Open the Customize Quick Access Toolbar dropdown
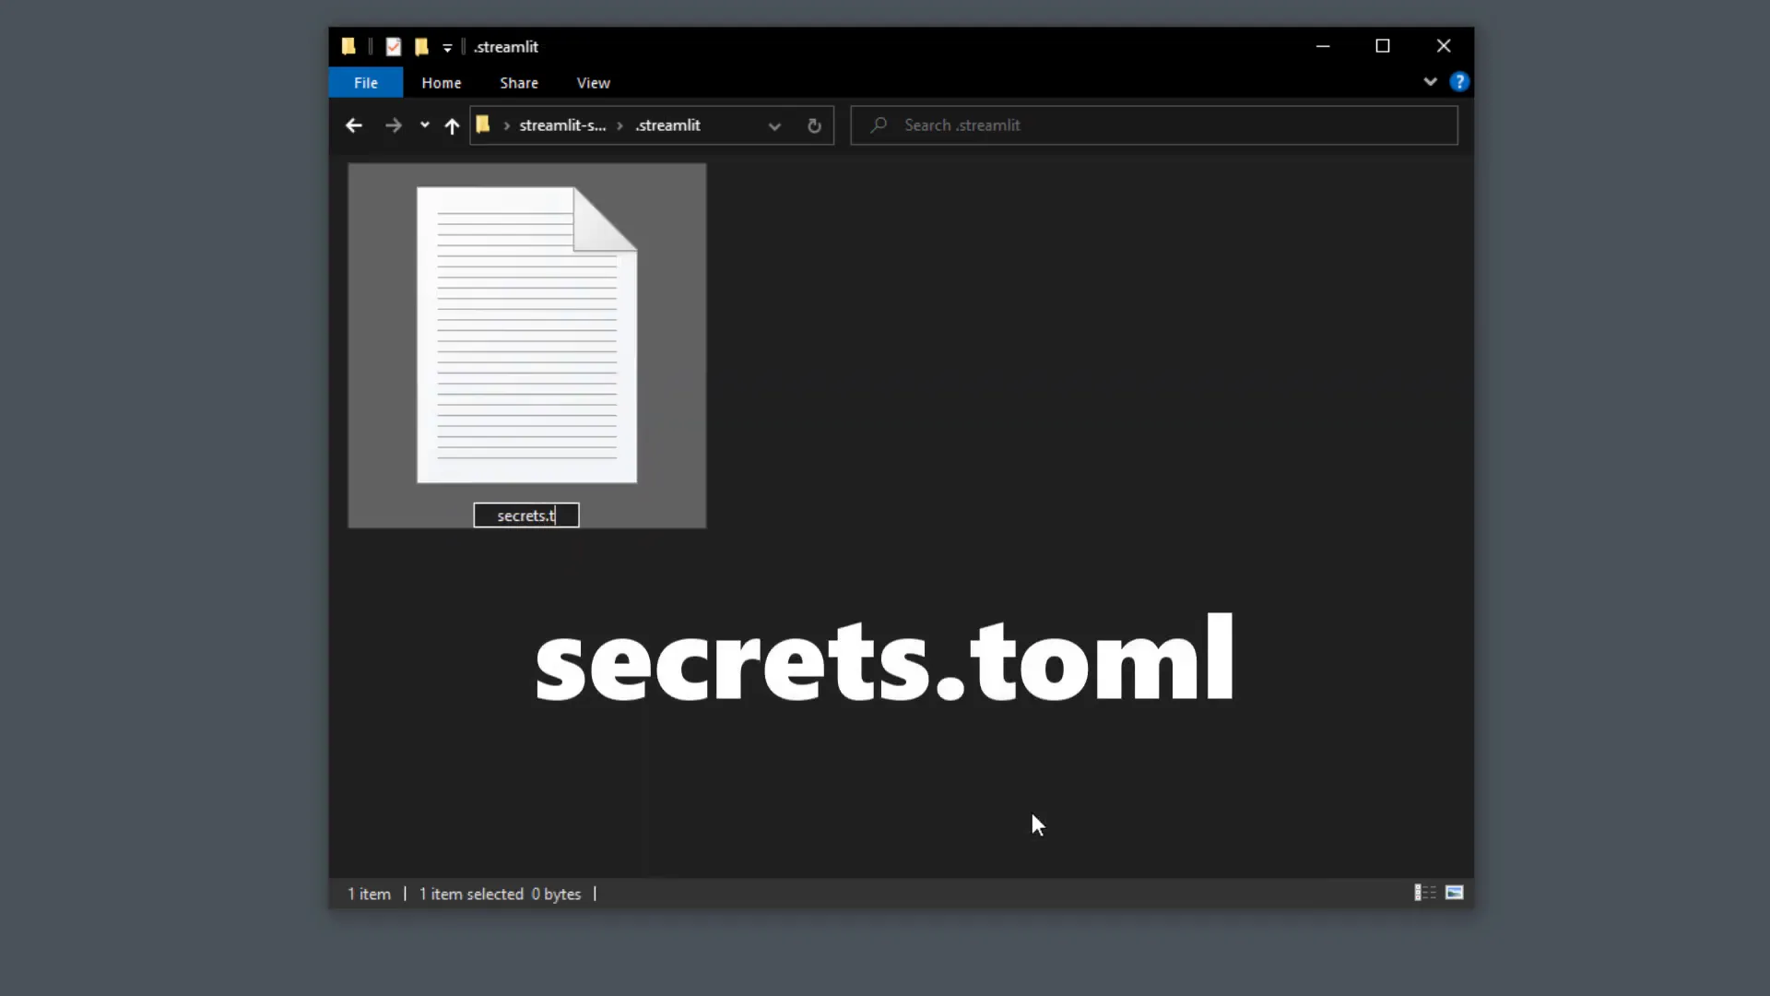Screen dimensions: 1770x996 [447, 47]
